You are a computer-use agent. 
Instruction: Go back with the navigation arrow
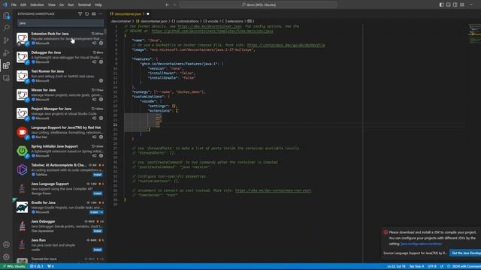click(x=167, y=4)
